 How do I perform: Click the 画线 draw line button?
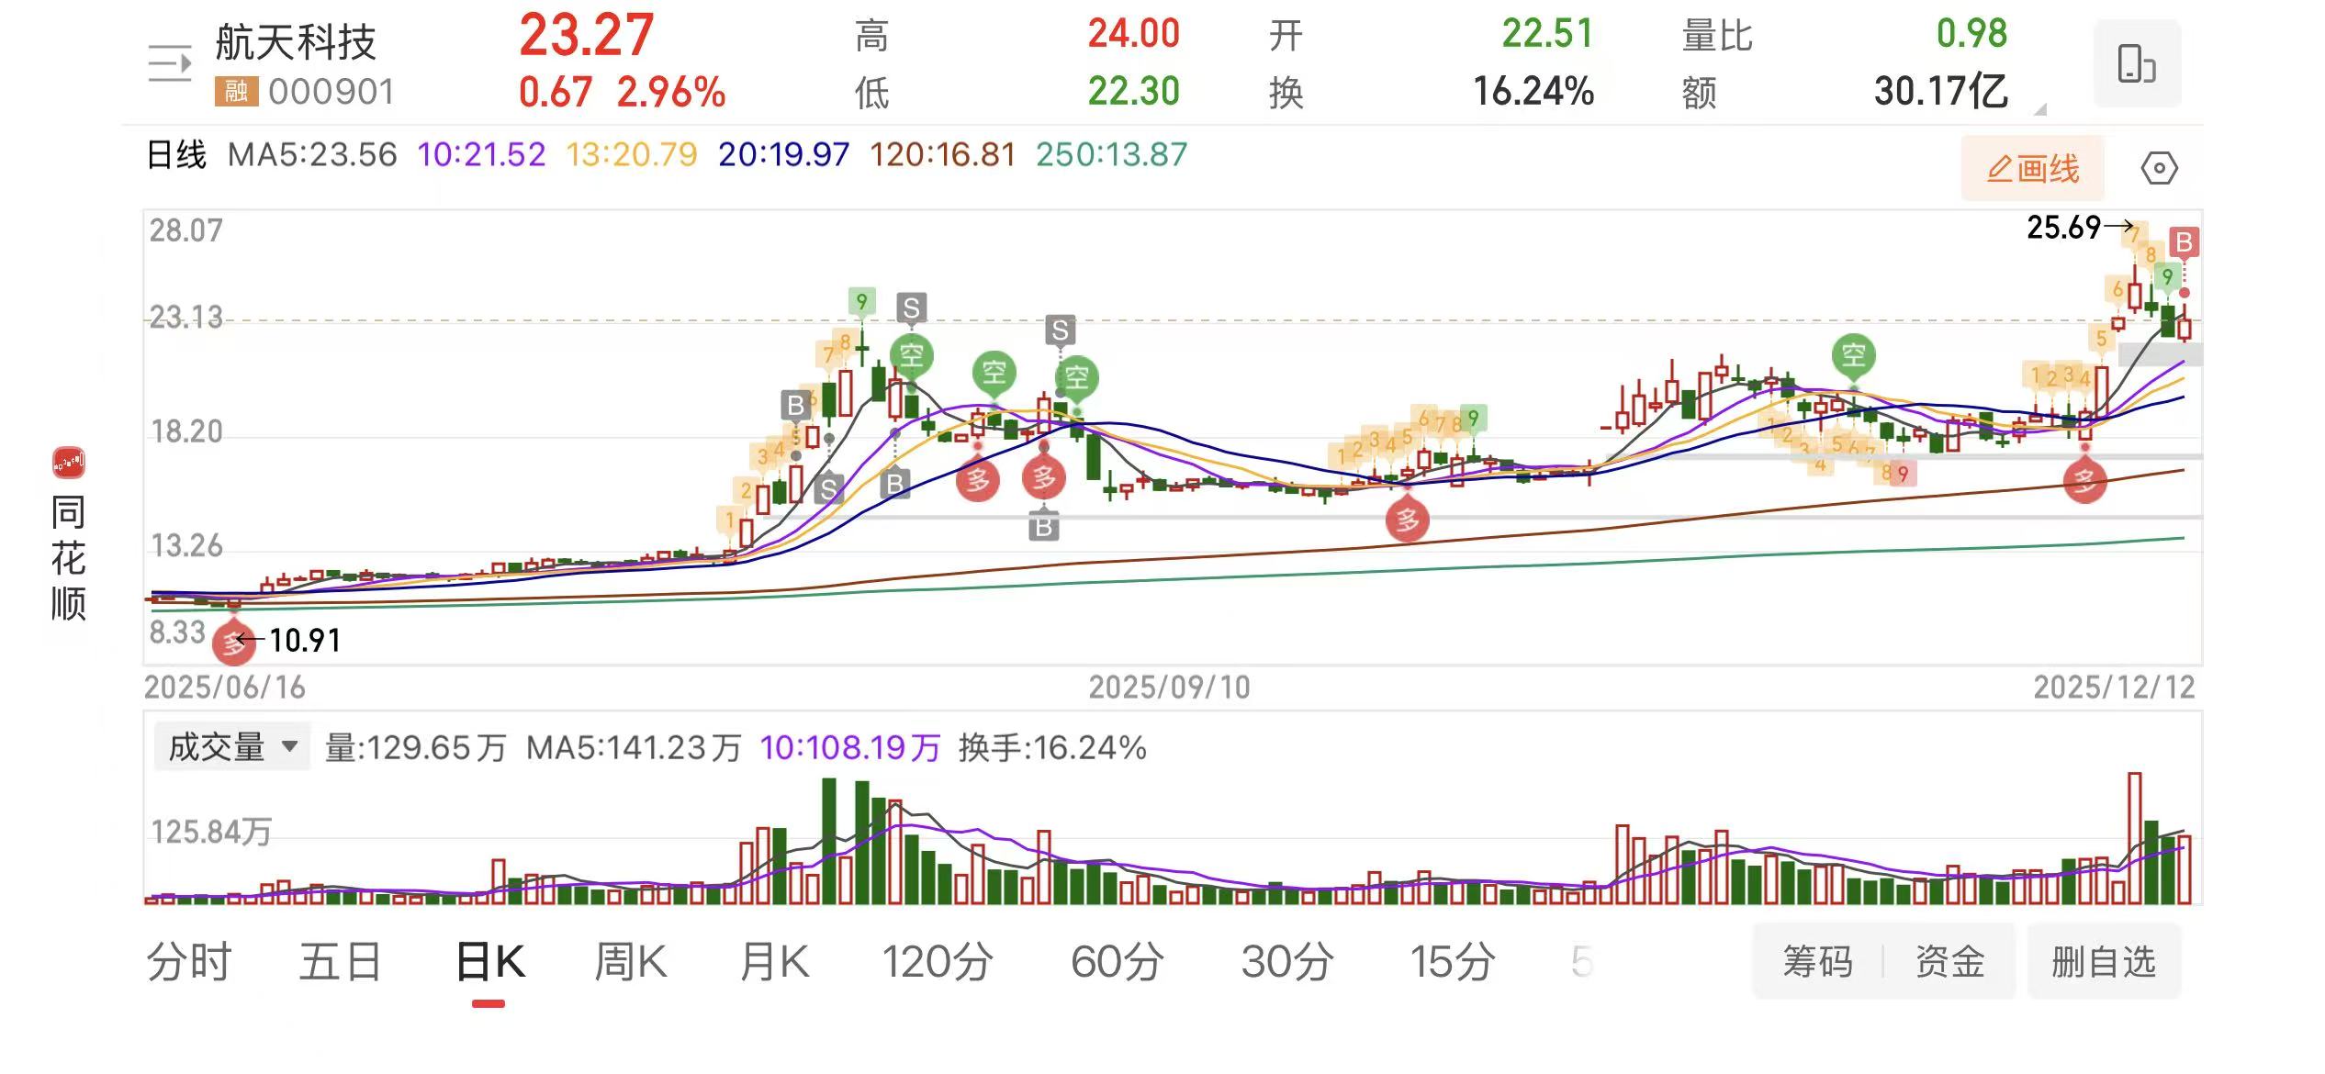click(2032, 169)
